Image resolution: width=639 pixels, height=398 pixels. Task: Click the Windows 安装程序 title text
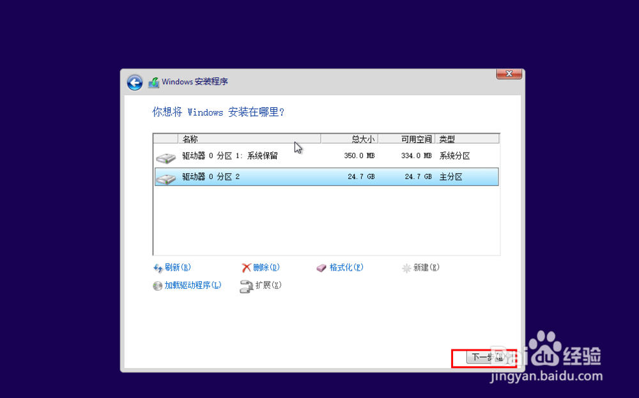tap(195, 82)
